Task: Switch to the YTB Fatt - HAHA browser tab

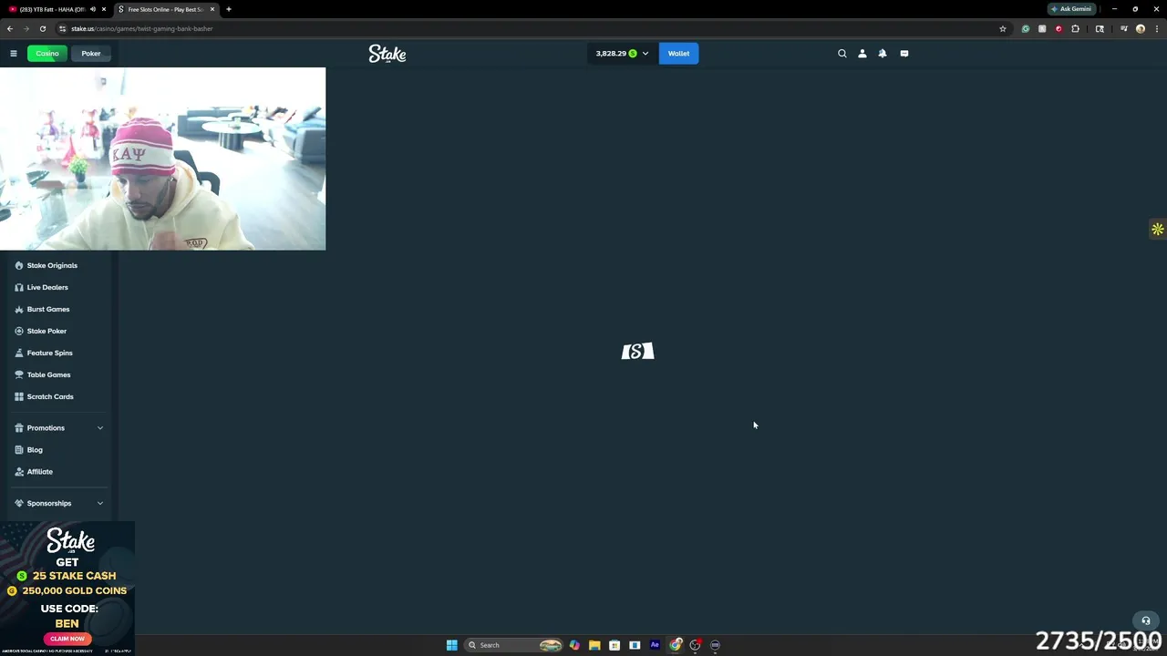Action: [x=52, y=9]
